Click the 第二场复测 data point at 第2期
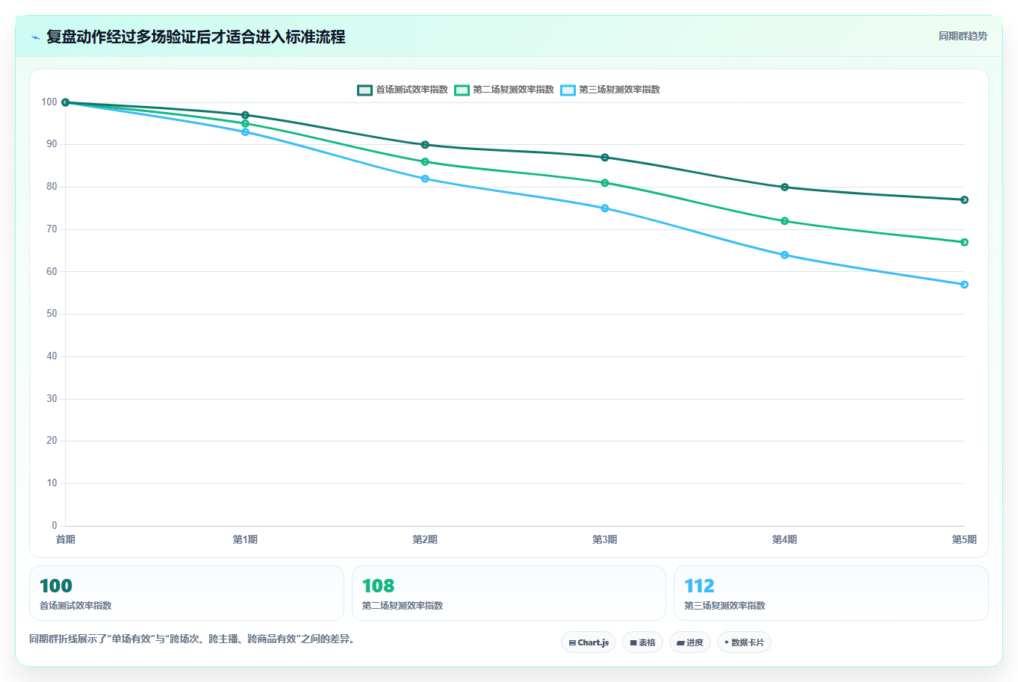Image resolution: width=1018 pixels, height=682 pixels. click(x=425, y=162)
